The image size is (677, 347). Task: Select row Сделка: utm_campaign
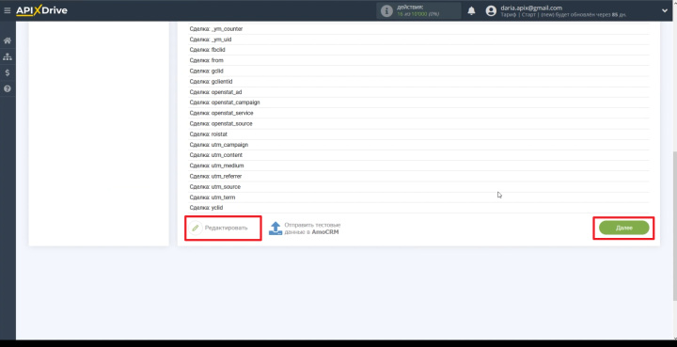[x=418, y=145]
